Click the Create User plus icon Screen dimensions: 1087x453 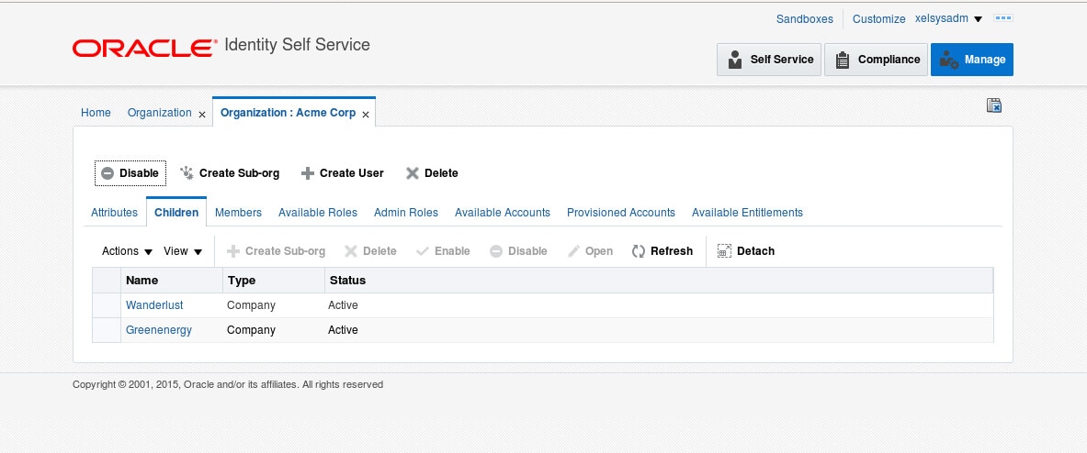[308, 173]
